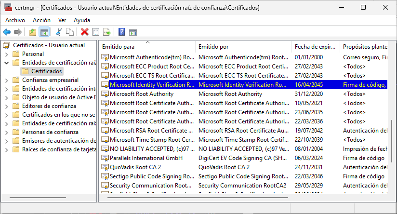
Task: Open the Ayuda menu
Action: pos(82,20)
